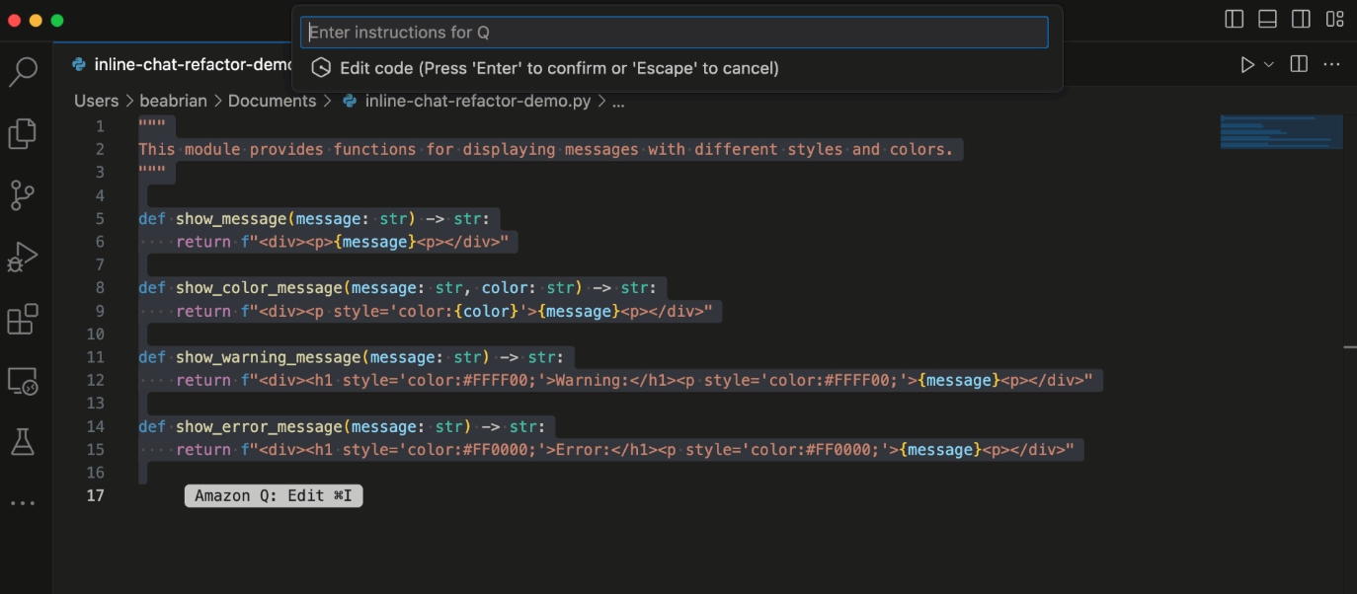Open the Extensions view

(24, 318)
